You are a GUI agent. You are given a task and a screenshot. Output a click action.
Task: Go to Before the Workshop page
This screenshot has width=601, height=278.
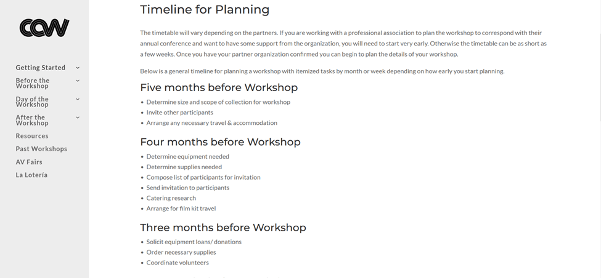(33, 83)
